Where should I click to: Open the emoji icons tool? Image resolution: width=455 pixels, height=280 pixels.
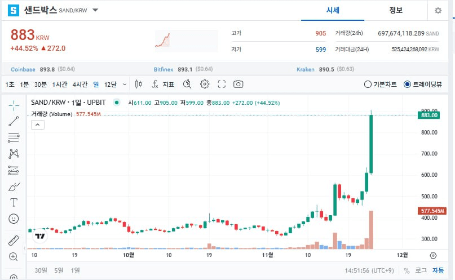14,219
